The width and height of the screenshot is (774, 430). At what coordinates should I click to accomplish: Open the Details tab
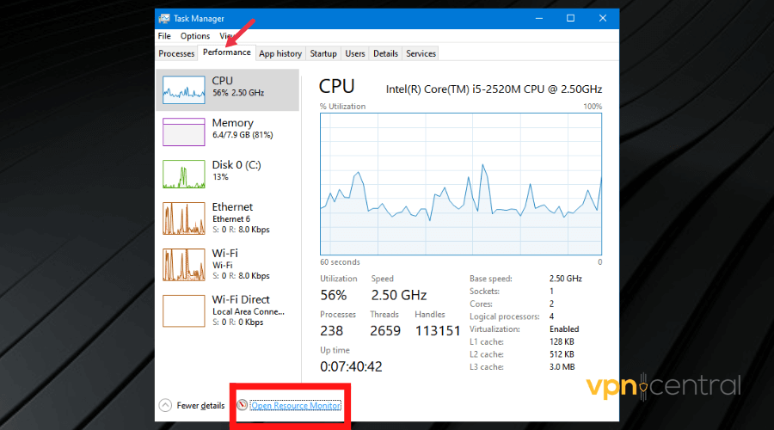[385, 53]
